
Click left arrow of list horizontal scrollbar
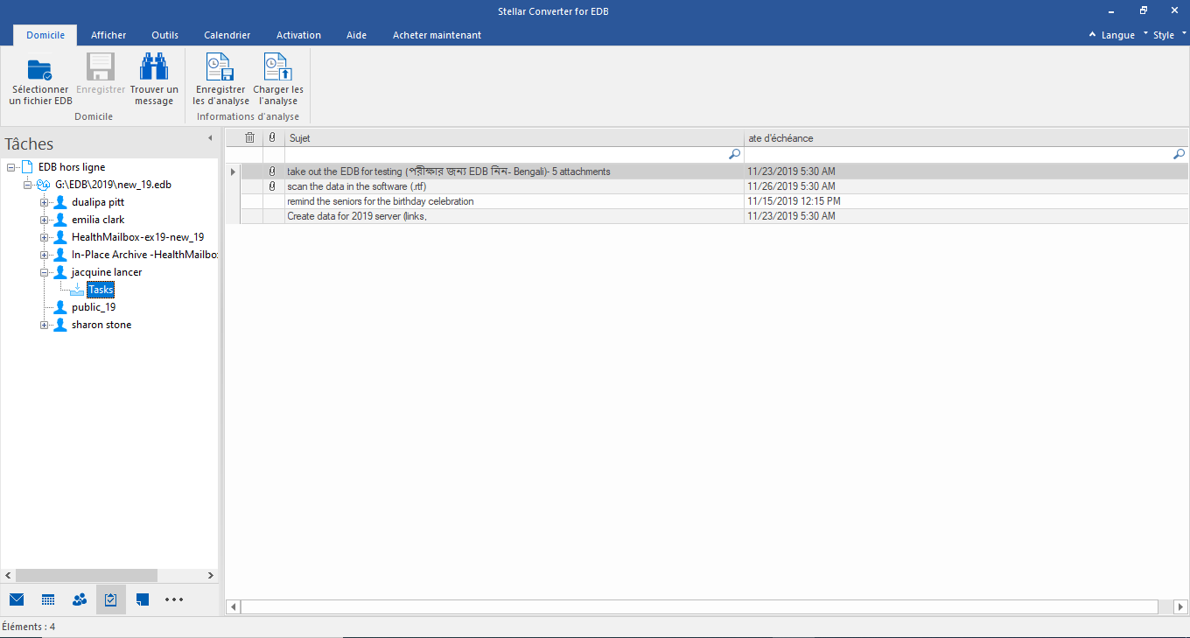pyautogui.click(x=233, y=606)
